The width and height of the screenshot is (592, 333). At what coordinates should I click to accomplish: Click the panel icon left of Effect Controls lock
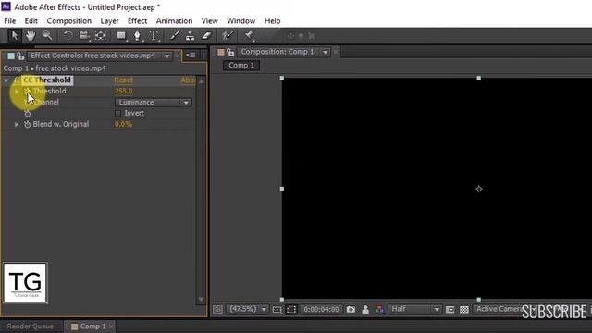coord(11,55)
